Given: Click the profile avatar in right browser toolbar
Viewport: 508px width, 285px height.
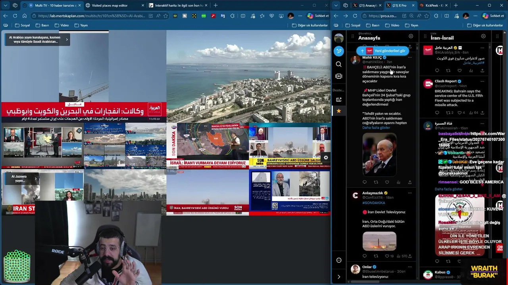Looking at the screenshot, I should (466, 16).
